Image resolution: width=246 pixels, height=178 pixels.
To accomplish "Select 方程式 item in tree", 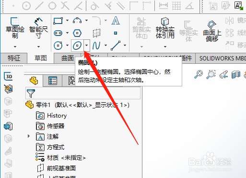I will point(50,147).
